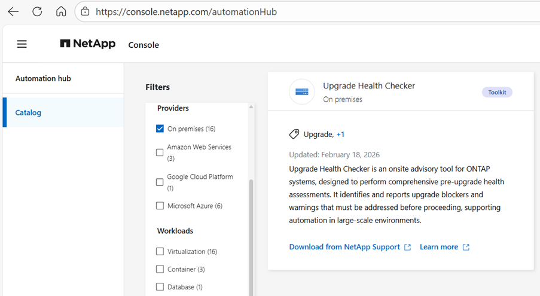
Task: Click Download from NetApp Support link
Action: (x=344, y=247)
